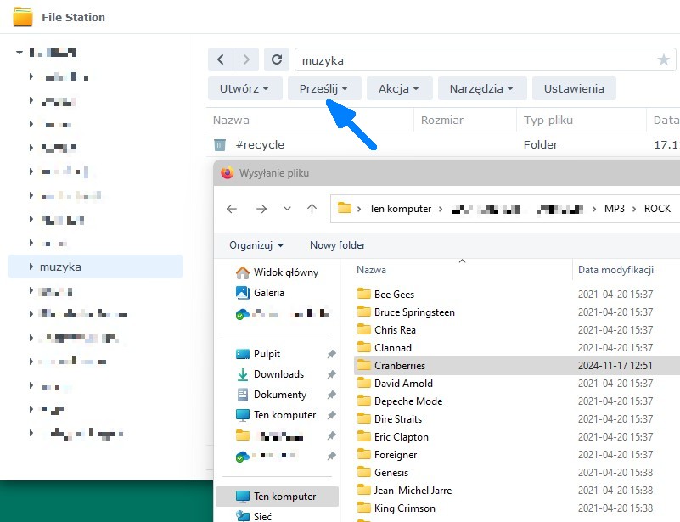Click the Dire Straits folder icon
The image size is (680, 522).
(364, 418)
